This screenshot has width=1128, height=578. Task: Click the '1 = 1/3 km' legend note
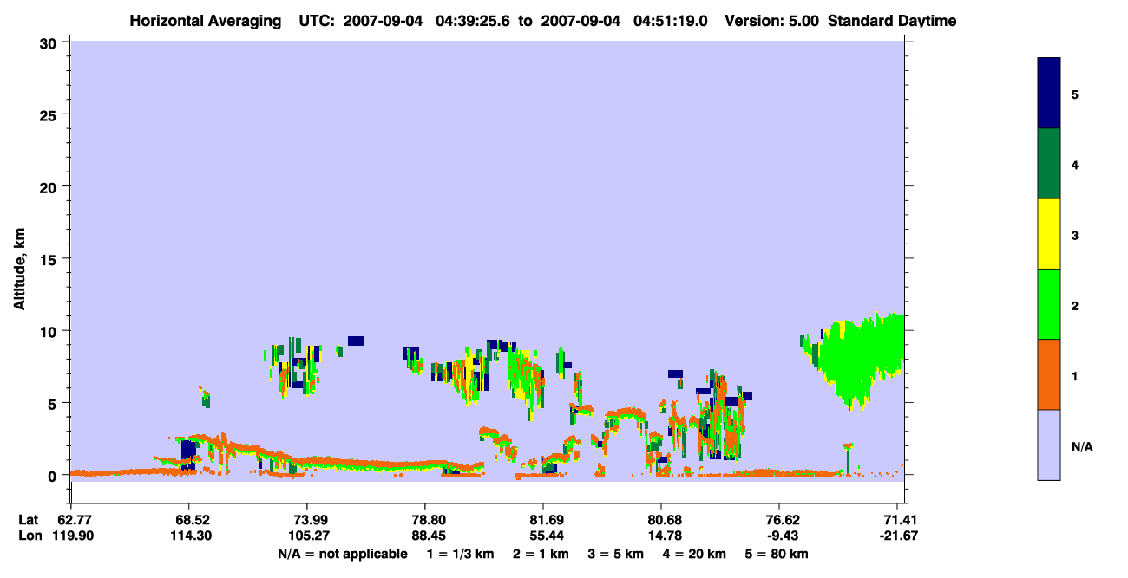coord(461,554)
